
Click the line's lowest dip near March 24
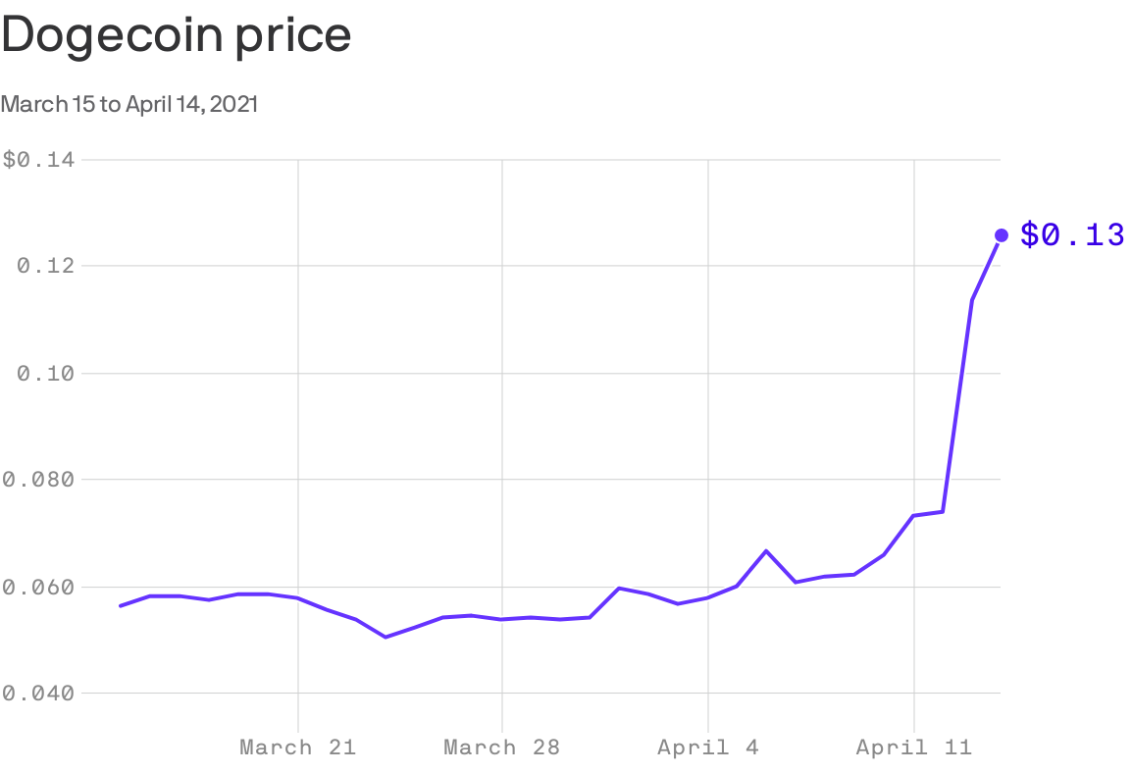[386, 637]
